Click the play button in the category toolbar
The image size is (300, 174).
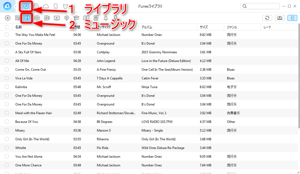tap(7, 18)
